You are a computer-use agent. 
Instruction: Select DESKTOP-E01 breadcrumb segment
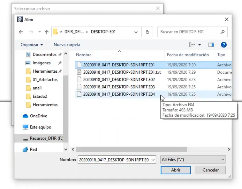point(103,32)
